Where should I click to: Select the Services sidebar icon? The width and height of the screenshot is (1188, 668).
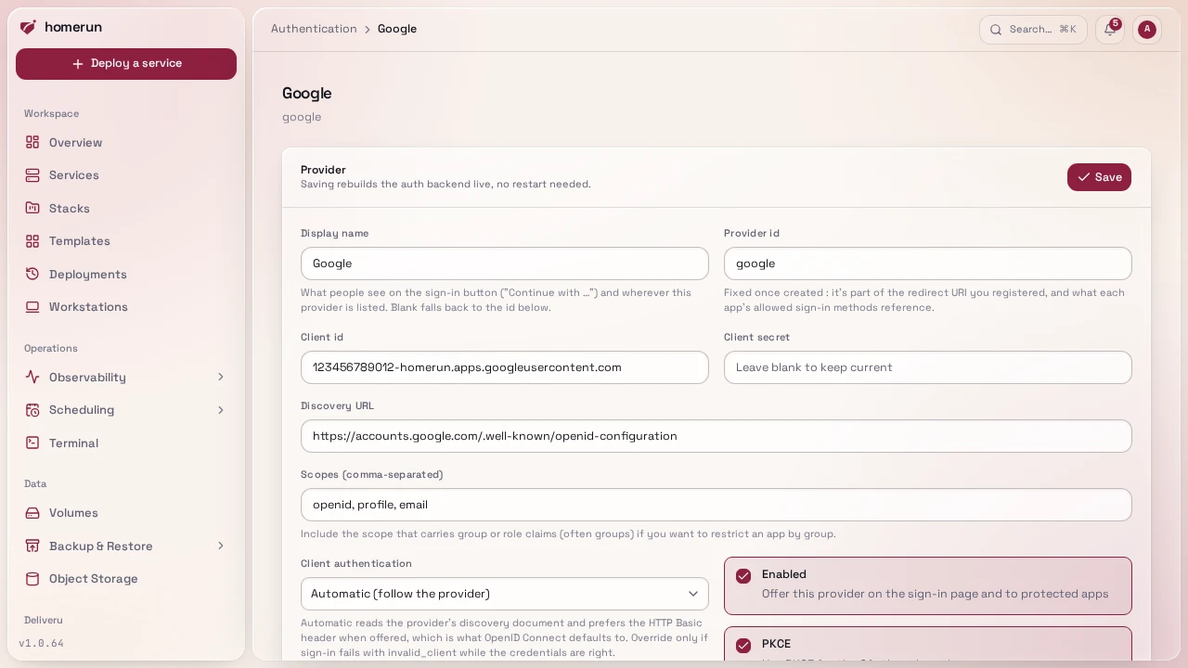32,175
